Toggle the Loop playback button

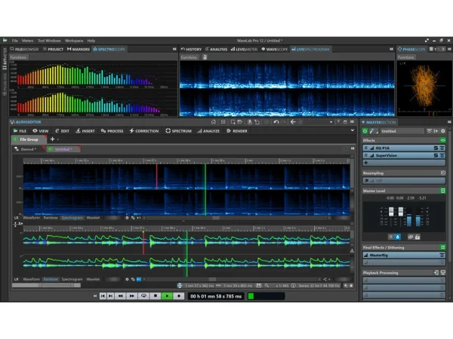[x=144, y=296]
